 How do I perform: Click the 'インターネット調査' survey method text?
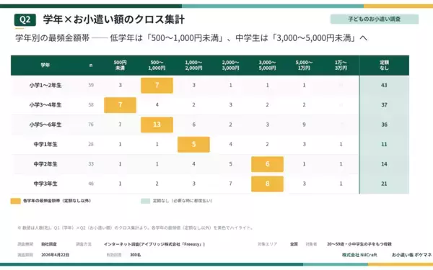point(154,244)
